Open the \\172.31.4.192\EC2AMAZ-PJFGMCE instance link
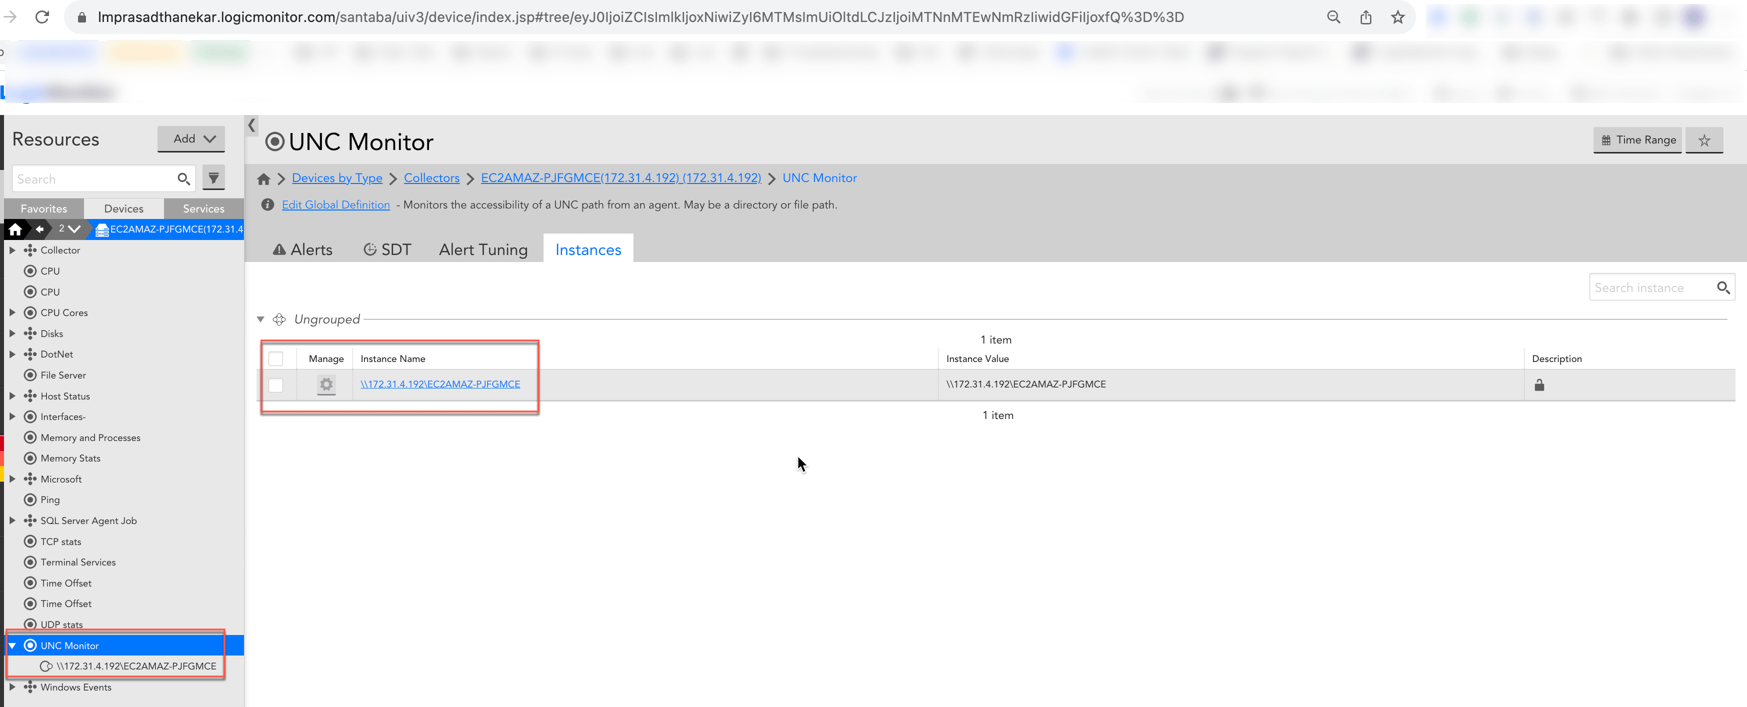Screen dimensions: 1747x707 click(x=440, y=384)
